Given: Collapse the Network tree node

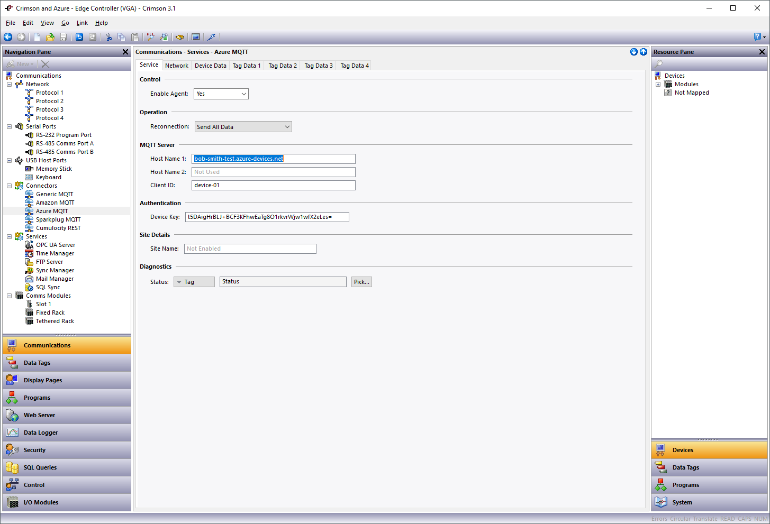Looking at the screenshot, I should coord(9,84).
